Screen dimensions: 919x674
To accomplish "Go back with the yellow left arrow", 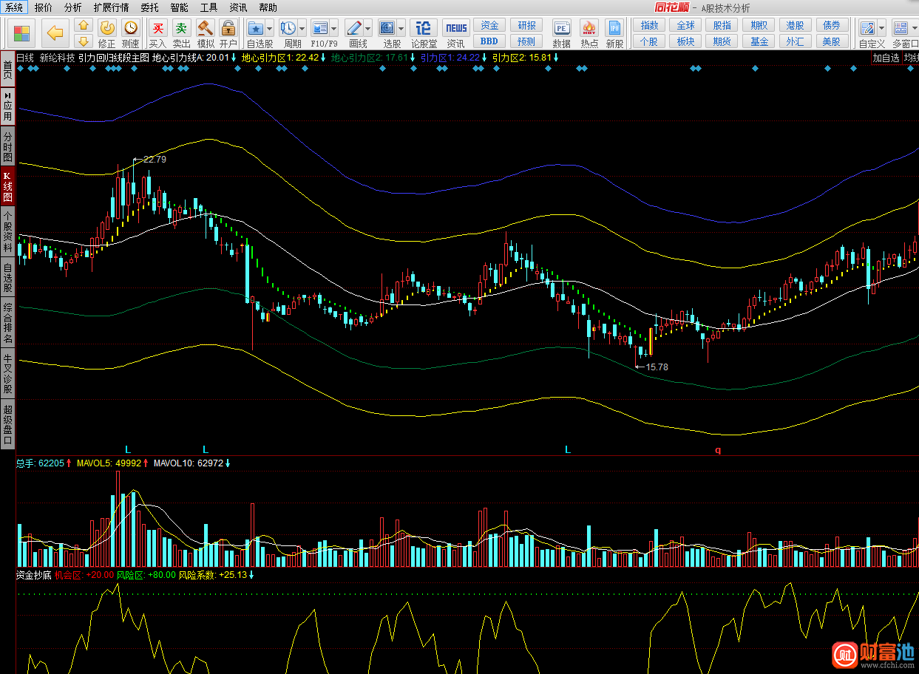I will [x=55, y=33].
